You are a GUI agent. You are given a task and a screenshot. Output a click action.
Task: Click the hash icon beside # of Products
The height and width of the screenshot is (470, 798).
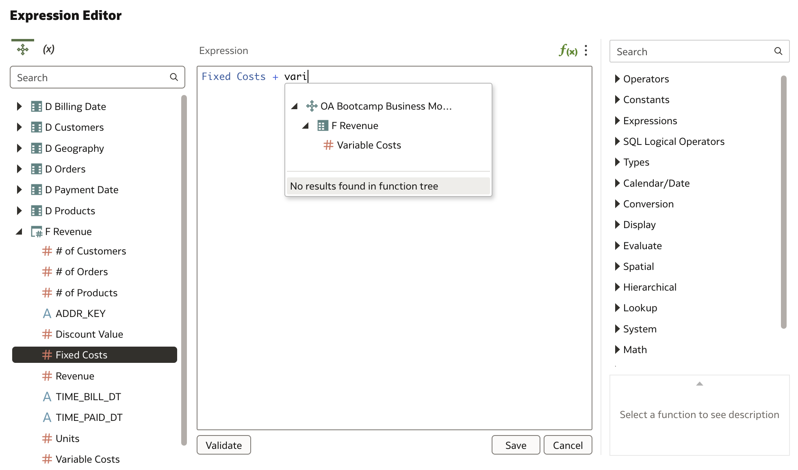[47, 293]
